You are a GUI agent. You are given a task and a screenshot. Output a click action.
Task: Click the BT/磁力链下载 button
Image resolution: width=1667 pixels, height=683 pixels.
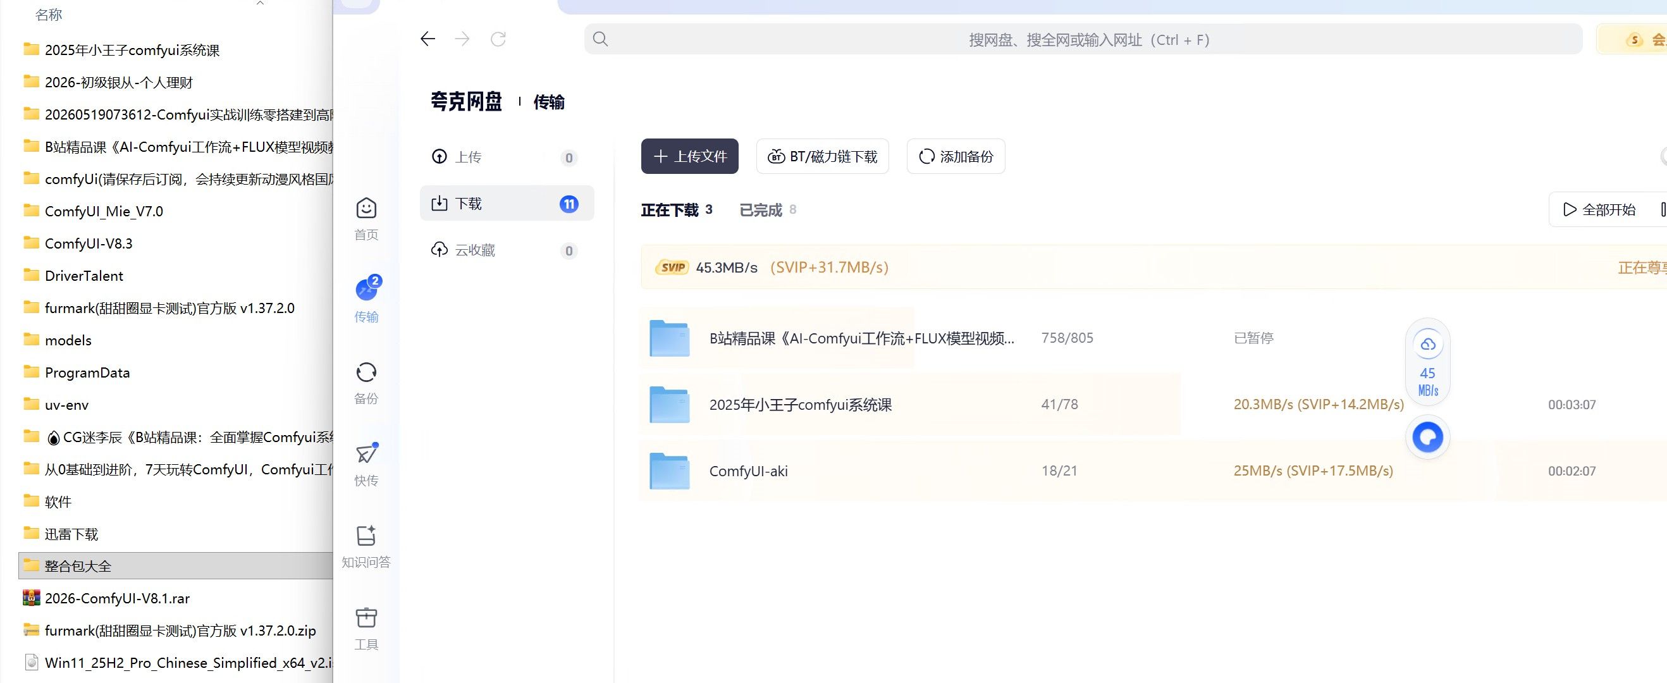[823, 156]
